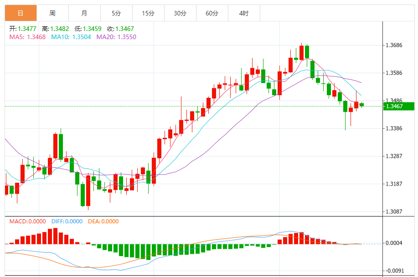Open the 60分 timeframe tab
Screen dimensions: 418x277
coord(212,13)
